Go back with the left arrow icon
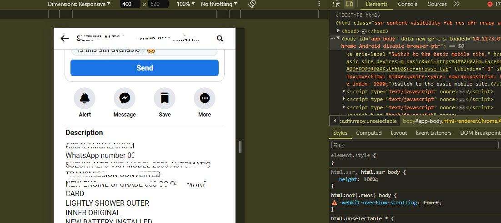Screen dimensions: 501x223 [x=65, y=39]
